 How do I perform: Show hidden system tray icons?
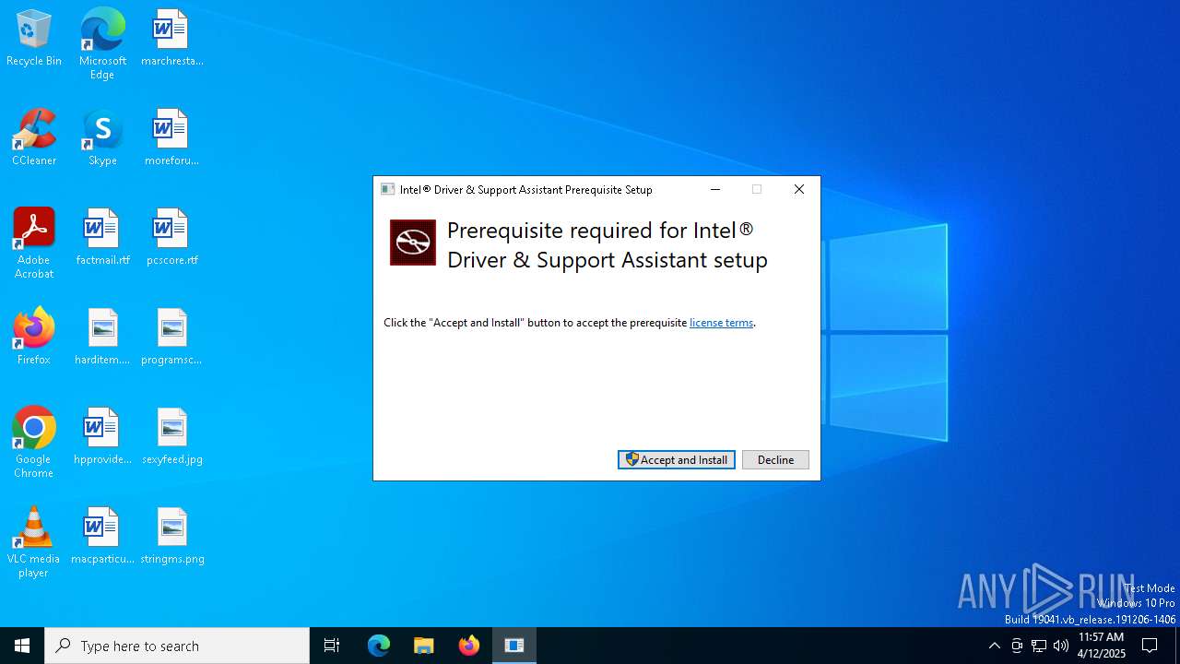(995, 646)
